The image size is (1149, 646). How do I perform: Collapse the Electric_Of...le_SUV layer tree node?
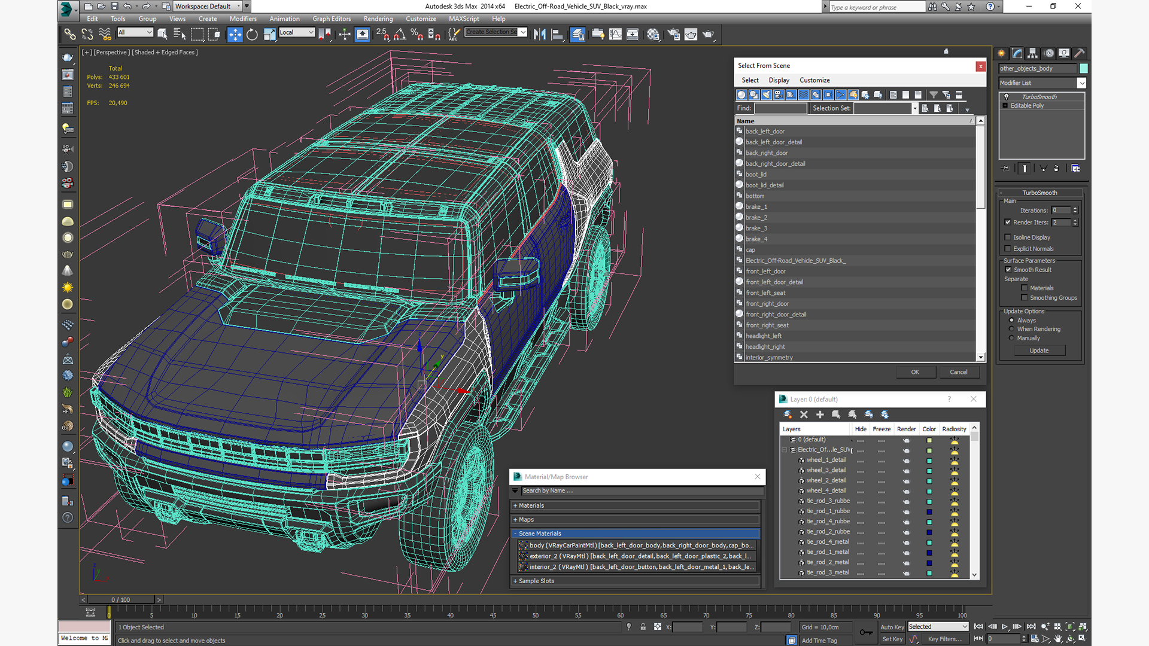pyautogui.click(x=785, y=450)
